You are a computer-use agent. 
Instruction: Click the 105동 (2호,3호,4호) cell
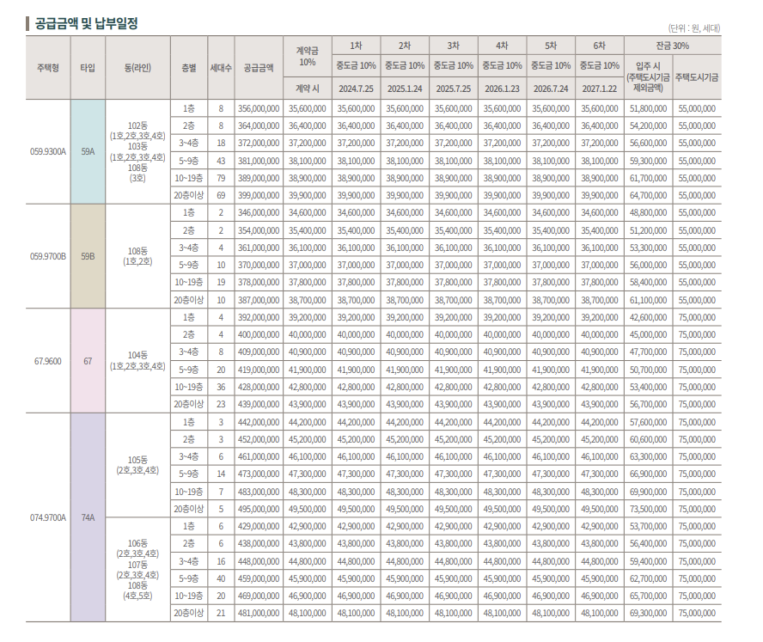137,465
